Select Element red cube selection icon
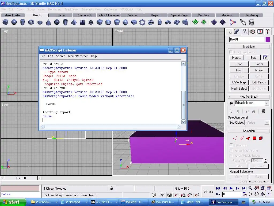The width and height of the screenshot is (274, 206). (261, 138)
